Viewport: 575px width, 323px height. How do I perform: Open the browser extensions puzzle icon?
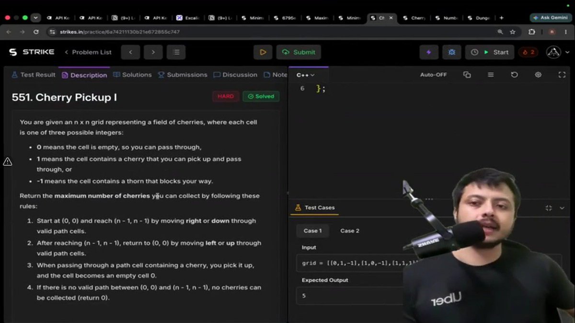click(x=531, y=32)
